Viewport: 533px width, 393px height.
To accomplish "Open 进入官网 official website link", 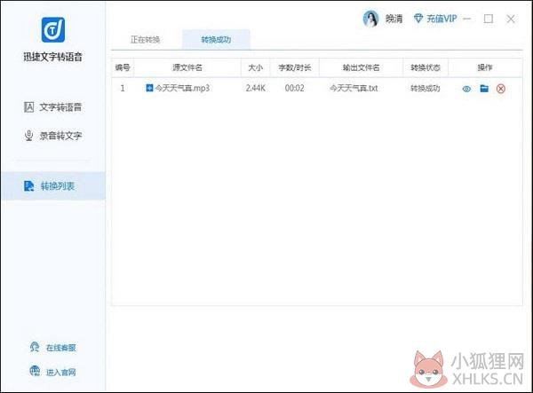I will tap(53, 372).
